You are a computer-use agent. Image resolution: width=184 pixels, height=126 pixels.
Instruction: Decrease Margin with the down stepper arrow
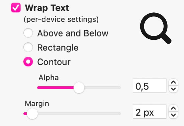(173, 115)
